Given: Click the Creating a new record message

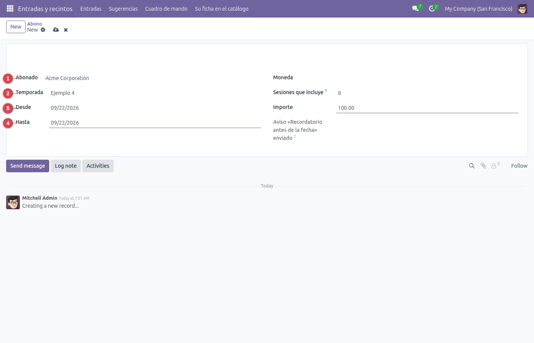Looking at the screenshot, I should [50, 206].
